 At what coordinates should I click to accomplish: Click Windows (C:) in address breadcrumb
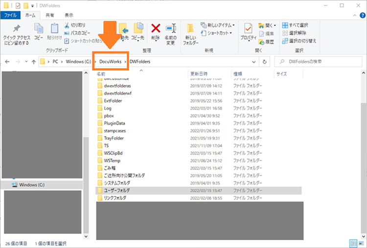(x=78, y=62)
